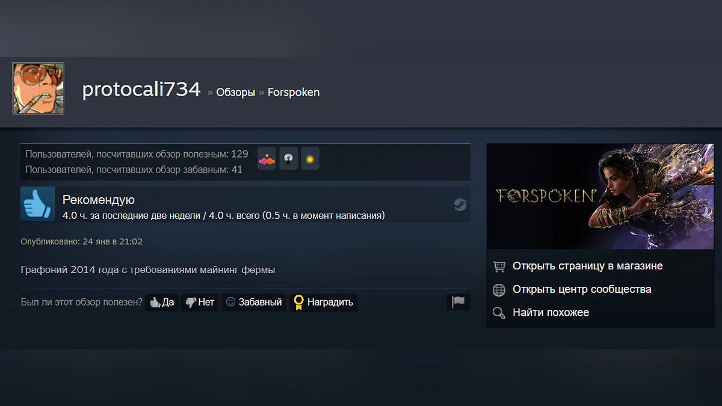722x406 pixels.
Task: Report review with the flag icon
Action: click(458, 302)
